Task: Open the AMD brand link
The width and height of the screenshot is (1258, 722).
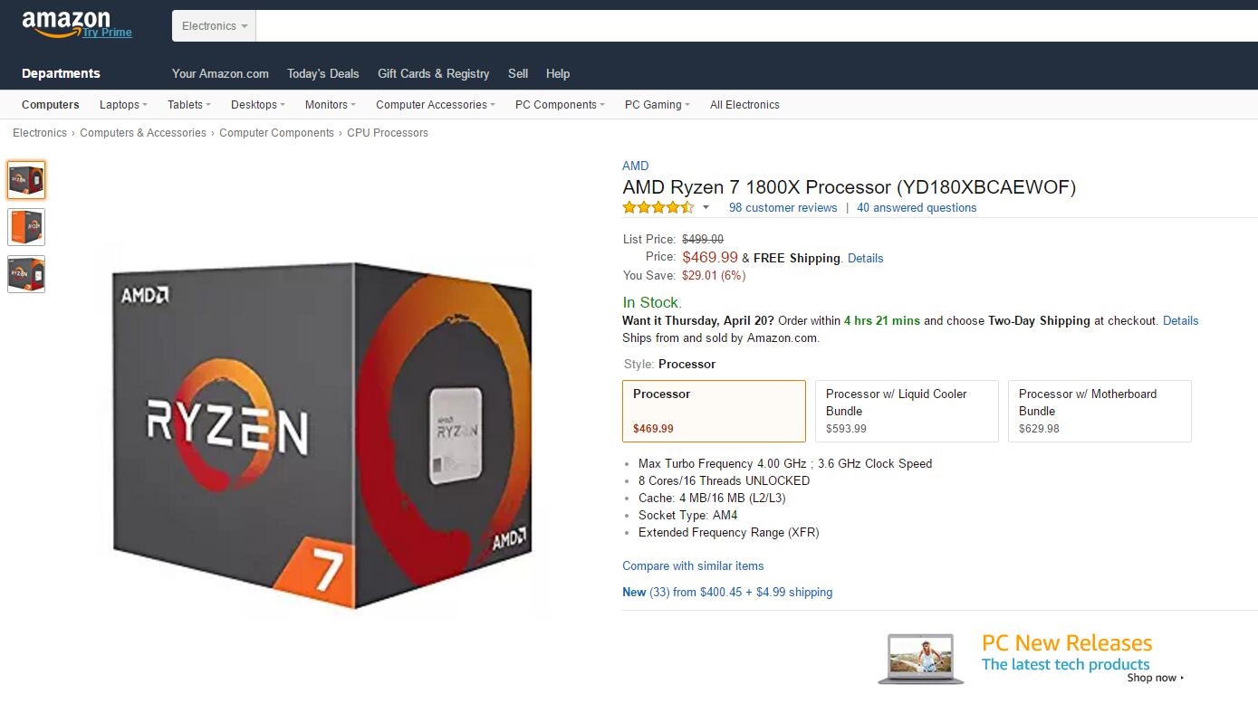Action: click(x=635, y=166)
